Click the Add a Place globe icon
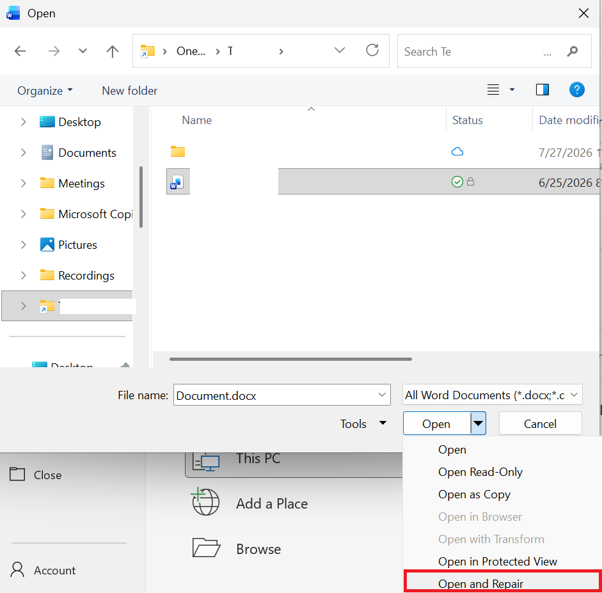The image size is (602, 593). click(x=205, y=502)
